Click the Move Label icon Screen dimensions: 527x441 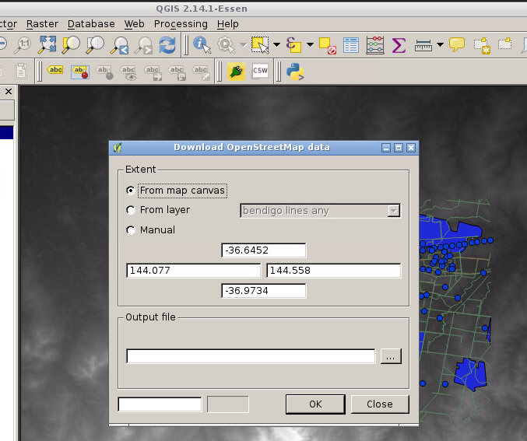pos(153,72)
